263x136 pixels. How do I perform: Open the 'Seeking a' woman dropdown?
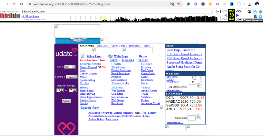click(x=72, y=77)
